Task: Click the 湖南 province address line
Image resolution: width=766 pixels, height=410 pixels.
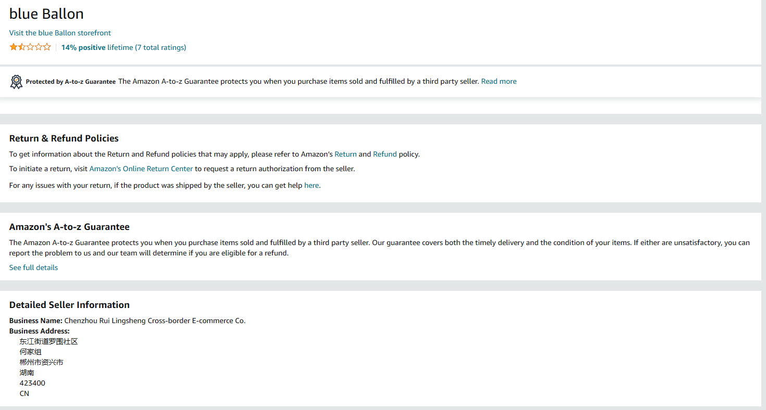Action: click(27, 373)
